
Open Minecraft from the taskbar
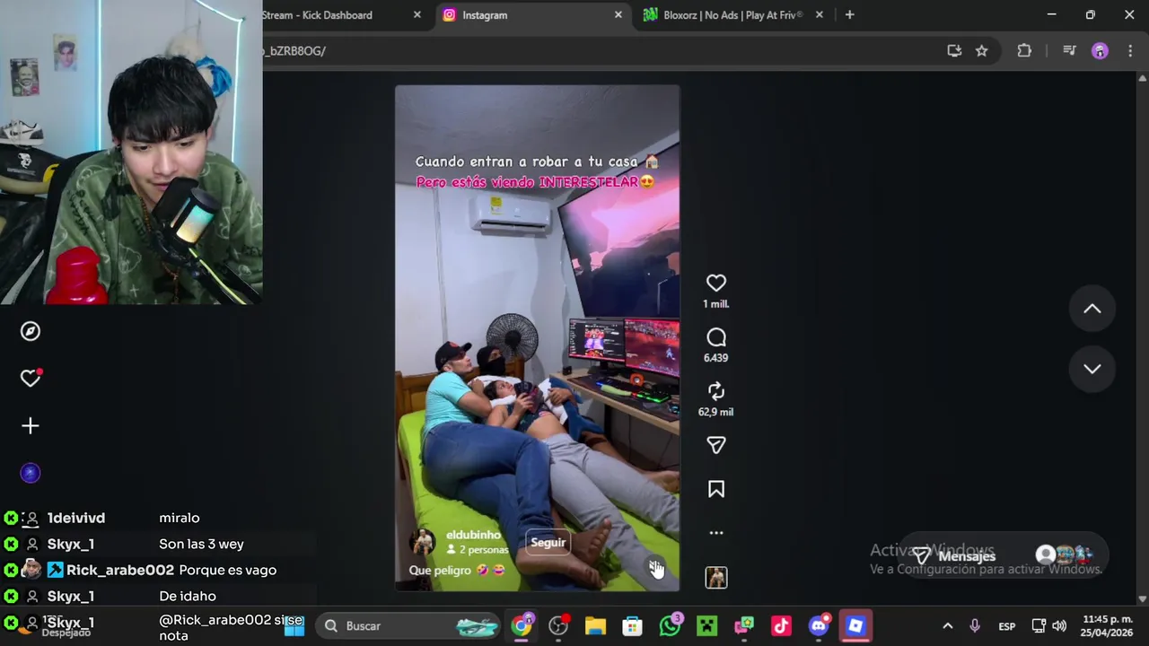click(x=707, y=626)
